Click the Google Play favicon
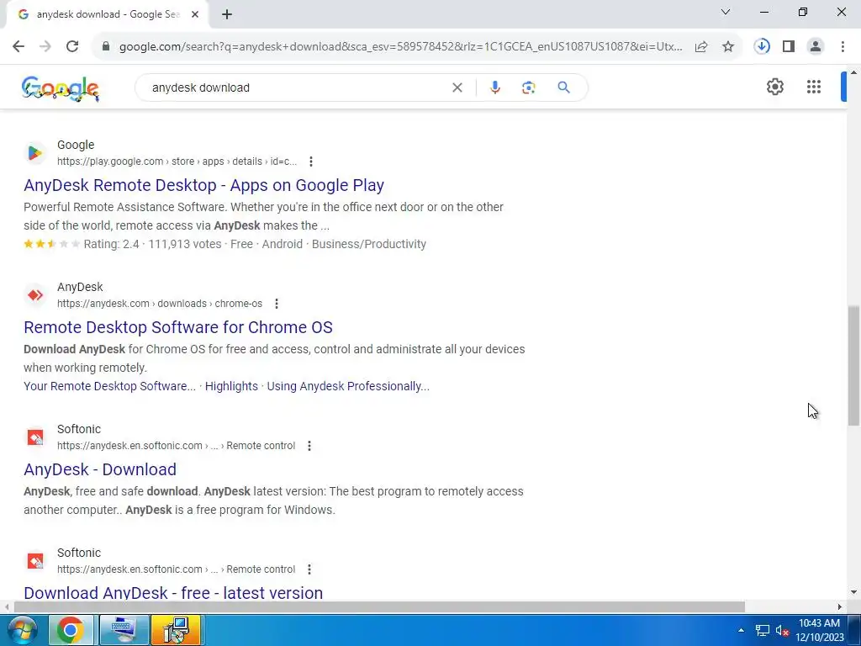The width and height of the screenshot is (861, 646). coord(35,153)
